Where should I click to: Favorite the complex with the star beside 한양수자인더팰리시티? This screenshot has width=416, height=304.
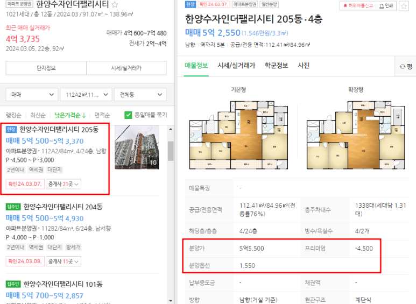[x=115, y=4]
